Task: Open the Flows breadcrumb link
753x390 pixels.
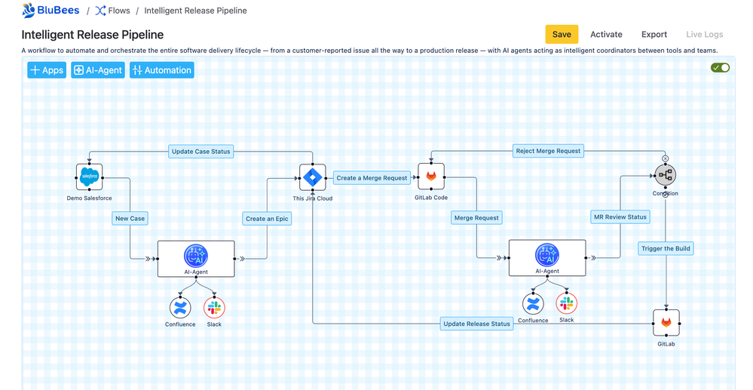Action: 113,11
